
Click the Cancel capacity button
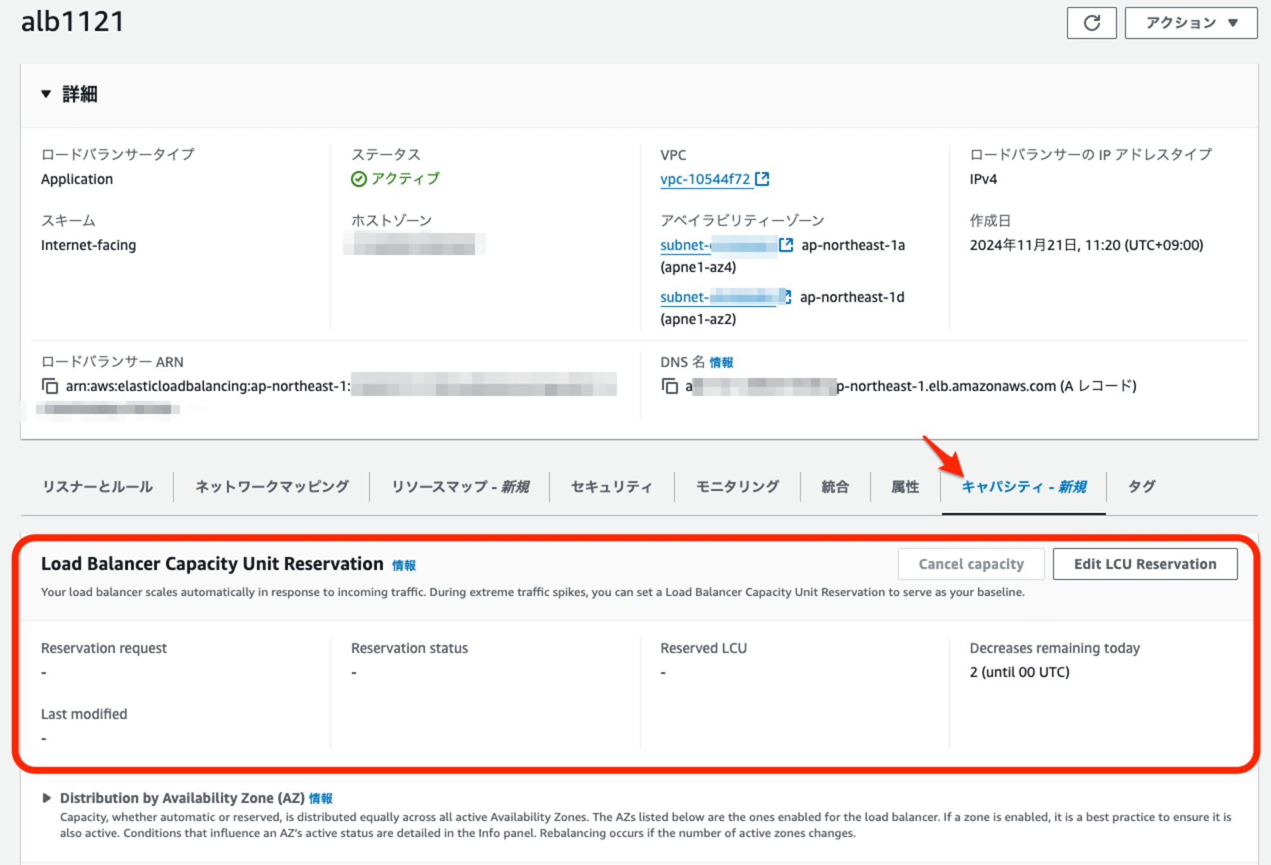click(x=971, y=564)
